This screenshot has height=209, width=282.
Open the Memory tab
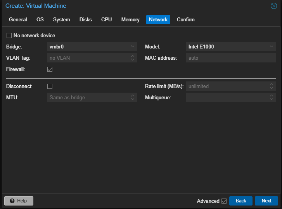pyautogui.click(x=130, y=20)
